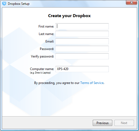The image size is (139, 131).
Task: Open the Terms of Service link
Action: 92,83
